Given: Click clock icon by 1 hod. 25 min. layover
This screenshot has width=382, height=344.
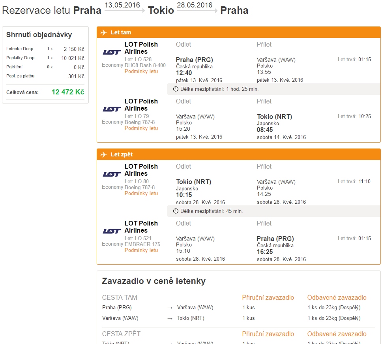Looking at the screenshot, I should coord(176,89).
